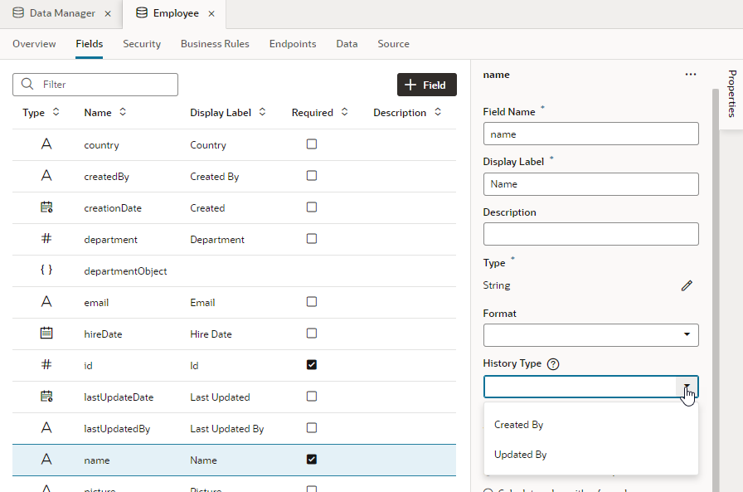Click the departmentObject curly braces type icon
Screen dimensions: 743x492
coord(46,270)
